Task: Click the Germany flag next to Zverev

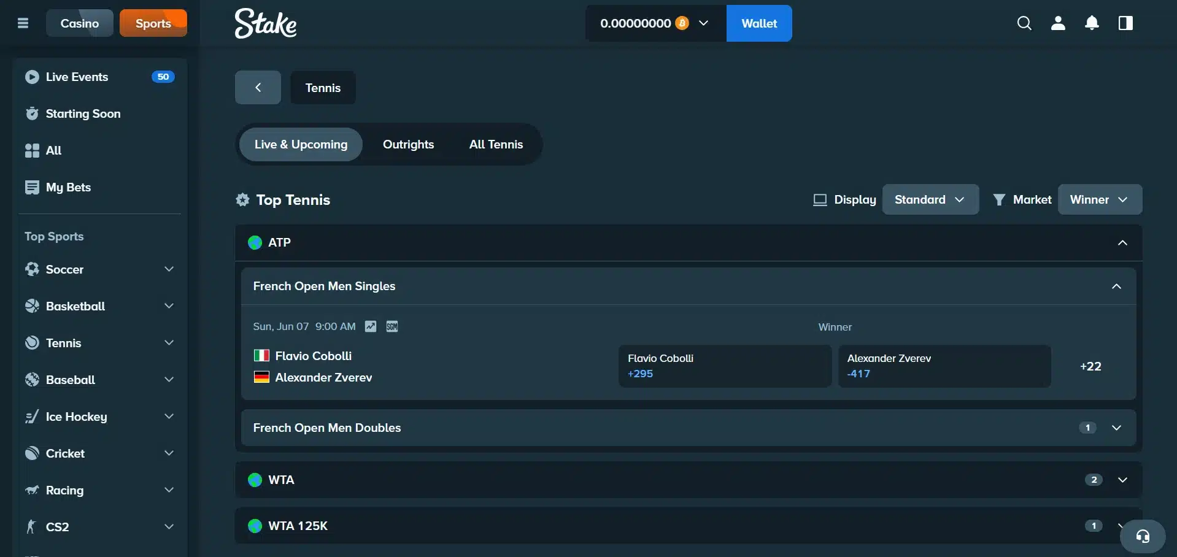Action: [x=261, y=377]
